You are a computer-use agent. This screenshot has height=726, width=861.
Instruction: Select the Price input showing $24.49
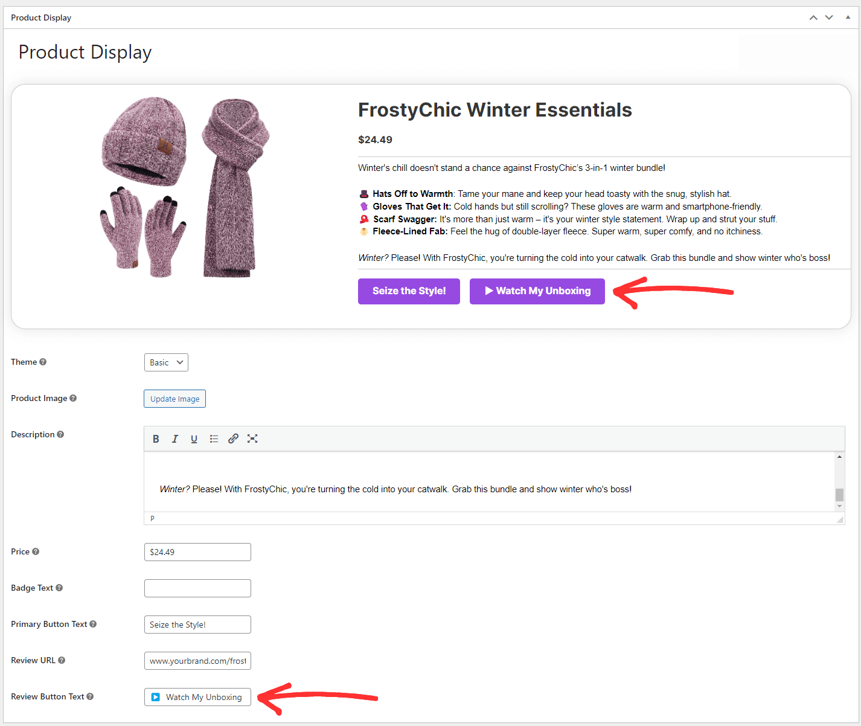coord(197,551)
